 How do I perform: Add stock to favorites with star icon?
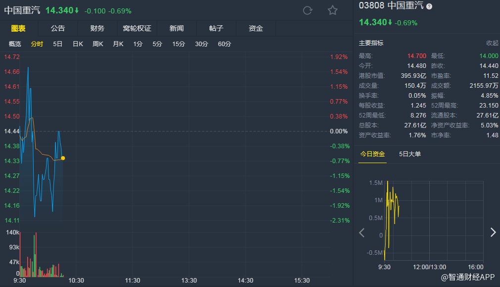333,10
